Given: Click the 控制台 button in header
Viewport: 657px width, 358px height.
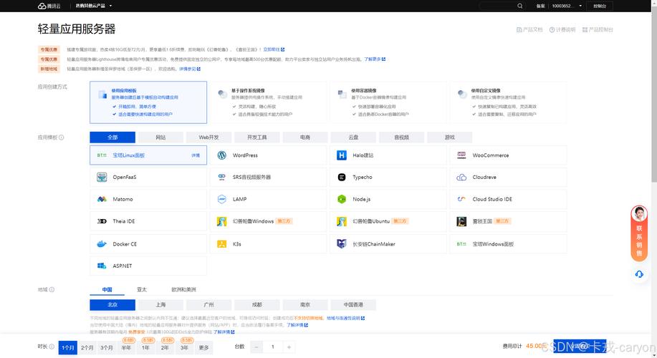Looking at the screenshot, I should point(600,6).
